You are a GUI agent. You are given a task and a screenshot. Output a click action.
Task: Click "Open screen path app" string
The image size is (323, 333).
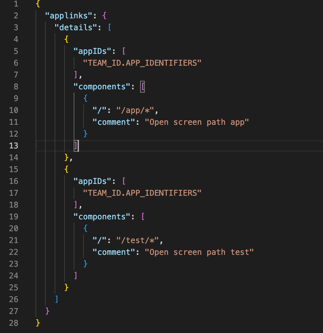point(197,122)
